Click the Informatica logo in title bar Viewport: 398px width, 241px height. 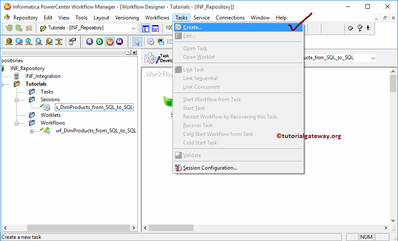7,6
